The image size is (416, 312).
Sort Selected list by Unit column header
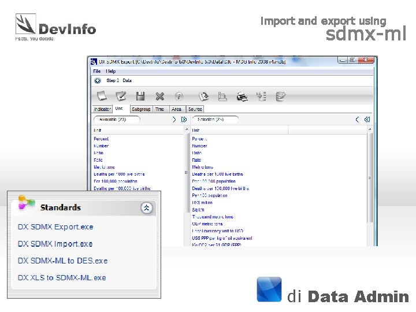(x=240, y=130)
